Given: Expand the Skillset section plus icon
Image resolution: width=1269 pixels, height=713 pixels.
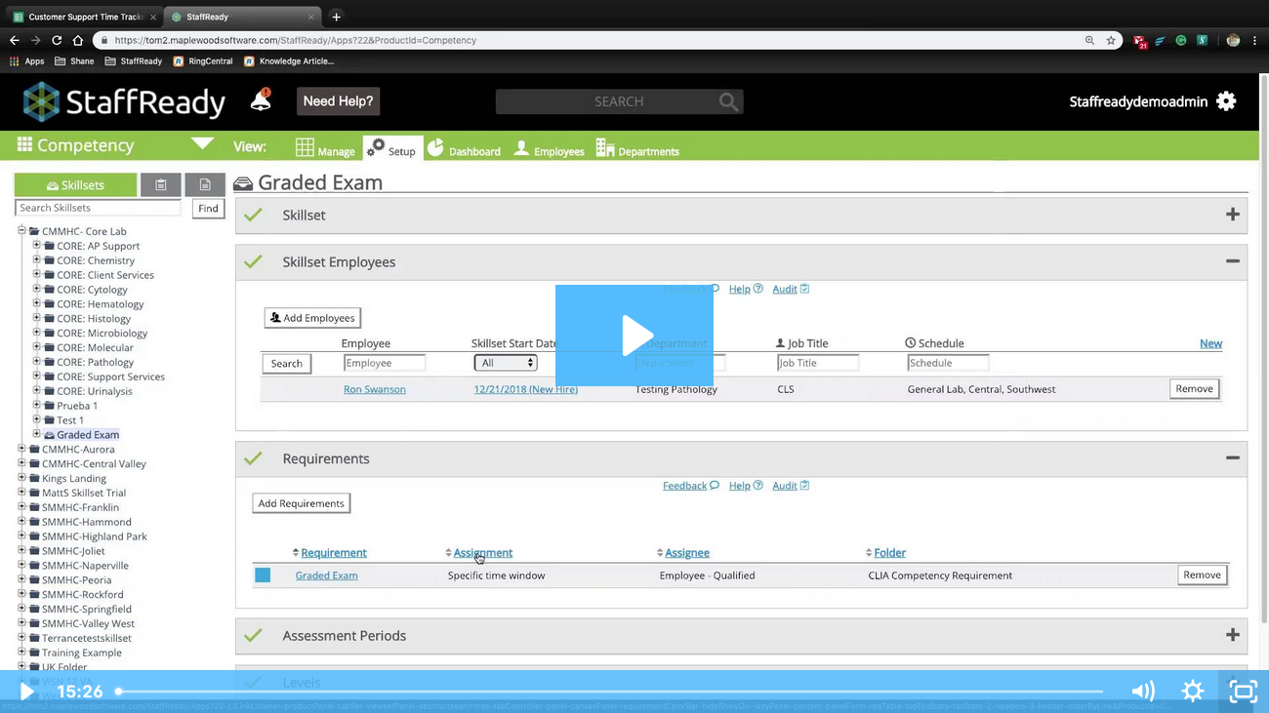Looking at the screenshot, I should click(1232, 215).
